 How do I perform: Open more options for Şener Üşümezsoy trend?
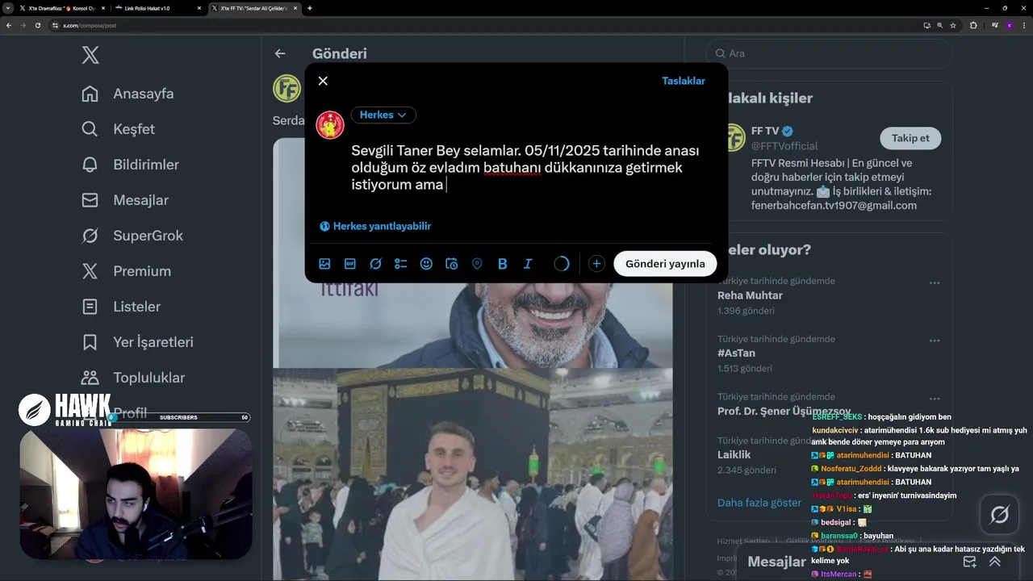click(935, 399)
